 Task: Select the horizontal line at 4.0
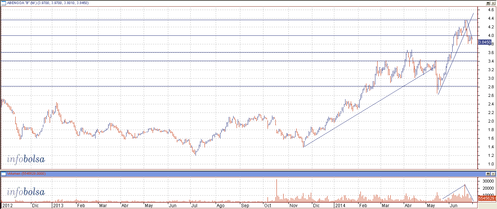point(239,35)
